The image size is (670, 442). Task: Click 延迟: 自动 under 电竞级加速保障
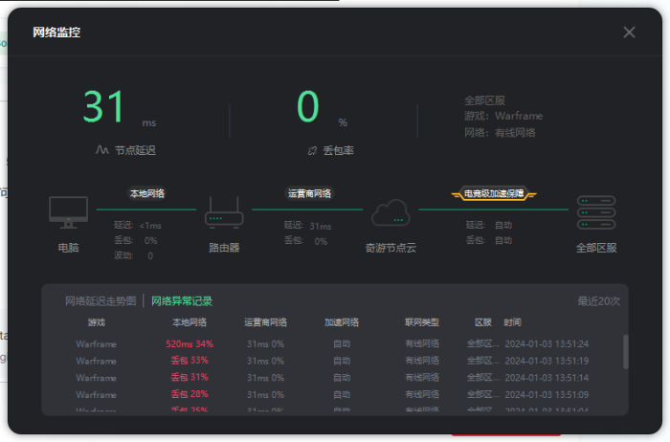(x=489, y=225)
